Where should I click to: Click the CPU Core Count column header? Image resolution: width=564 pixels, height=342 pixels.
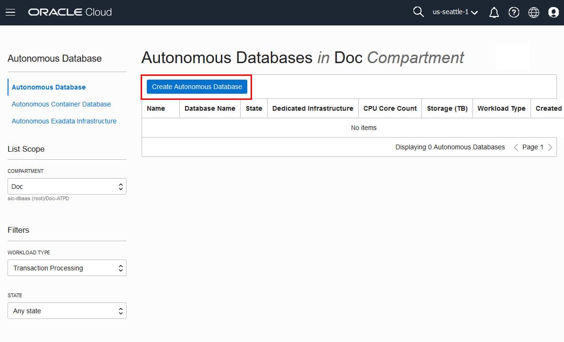[390, 108]
